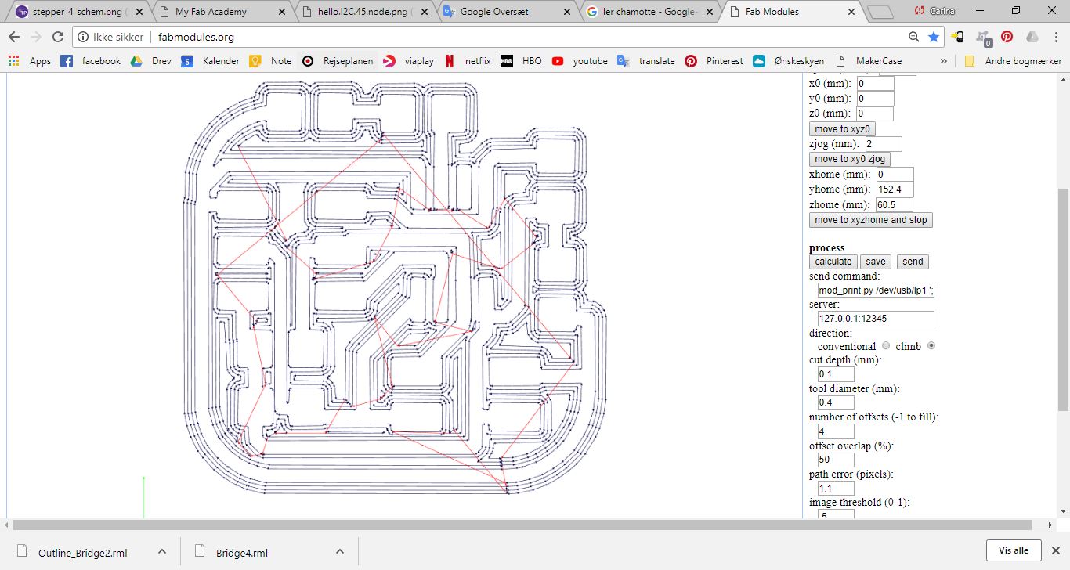Open the facebook bookmark
This screenshot has height=570, width=1070.
coord(91,61)
